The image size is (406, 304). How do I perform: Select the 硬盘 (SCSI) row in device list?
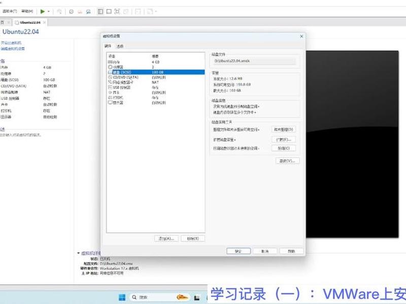(x=156, y=72)
